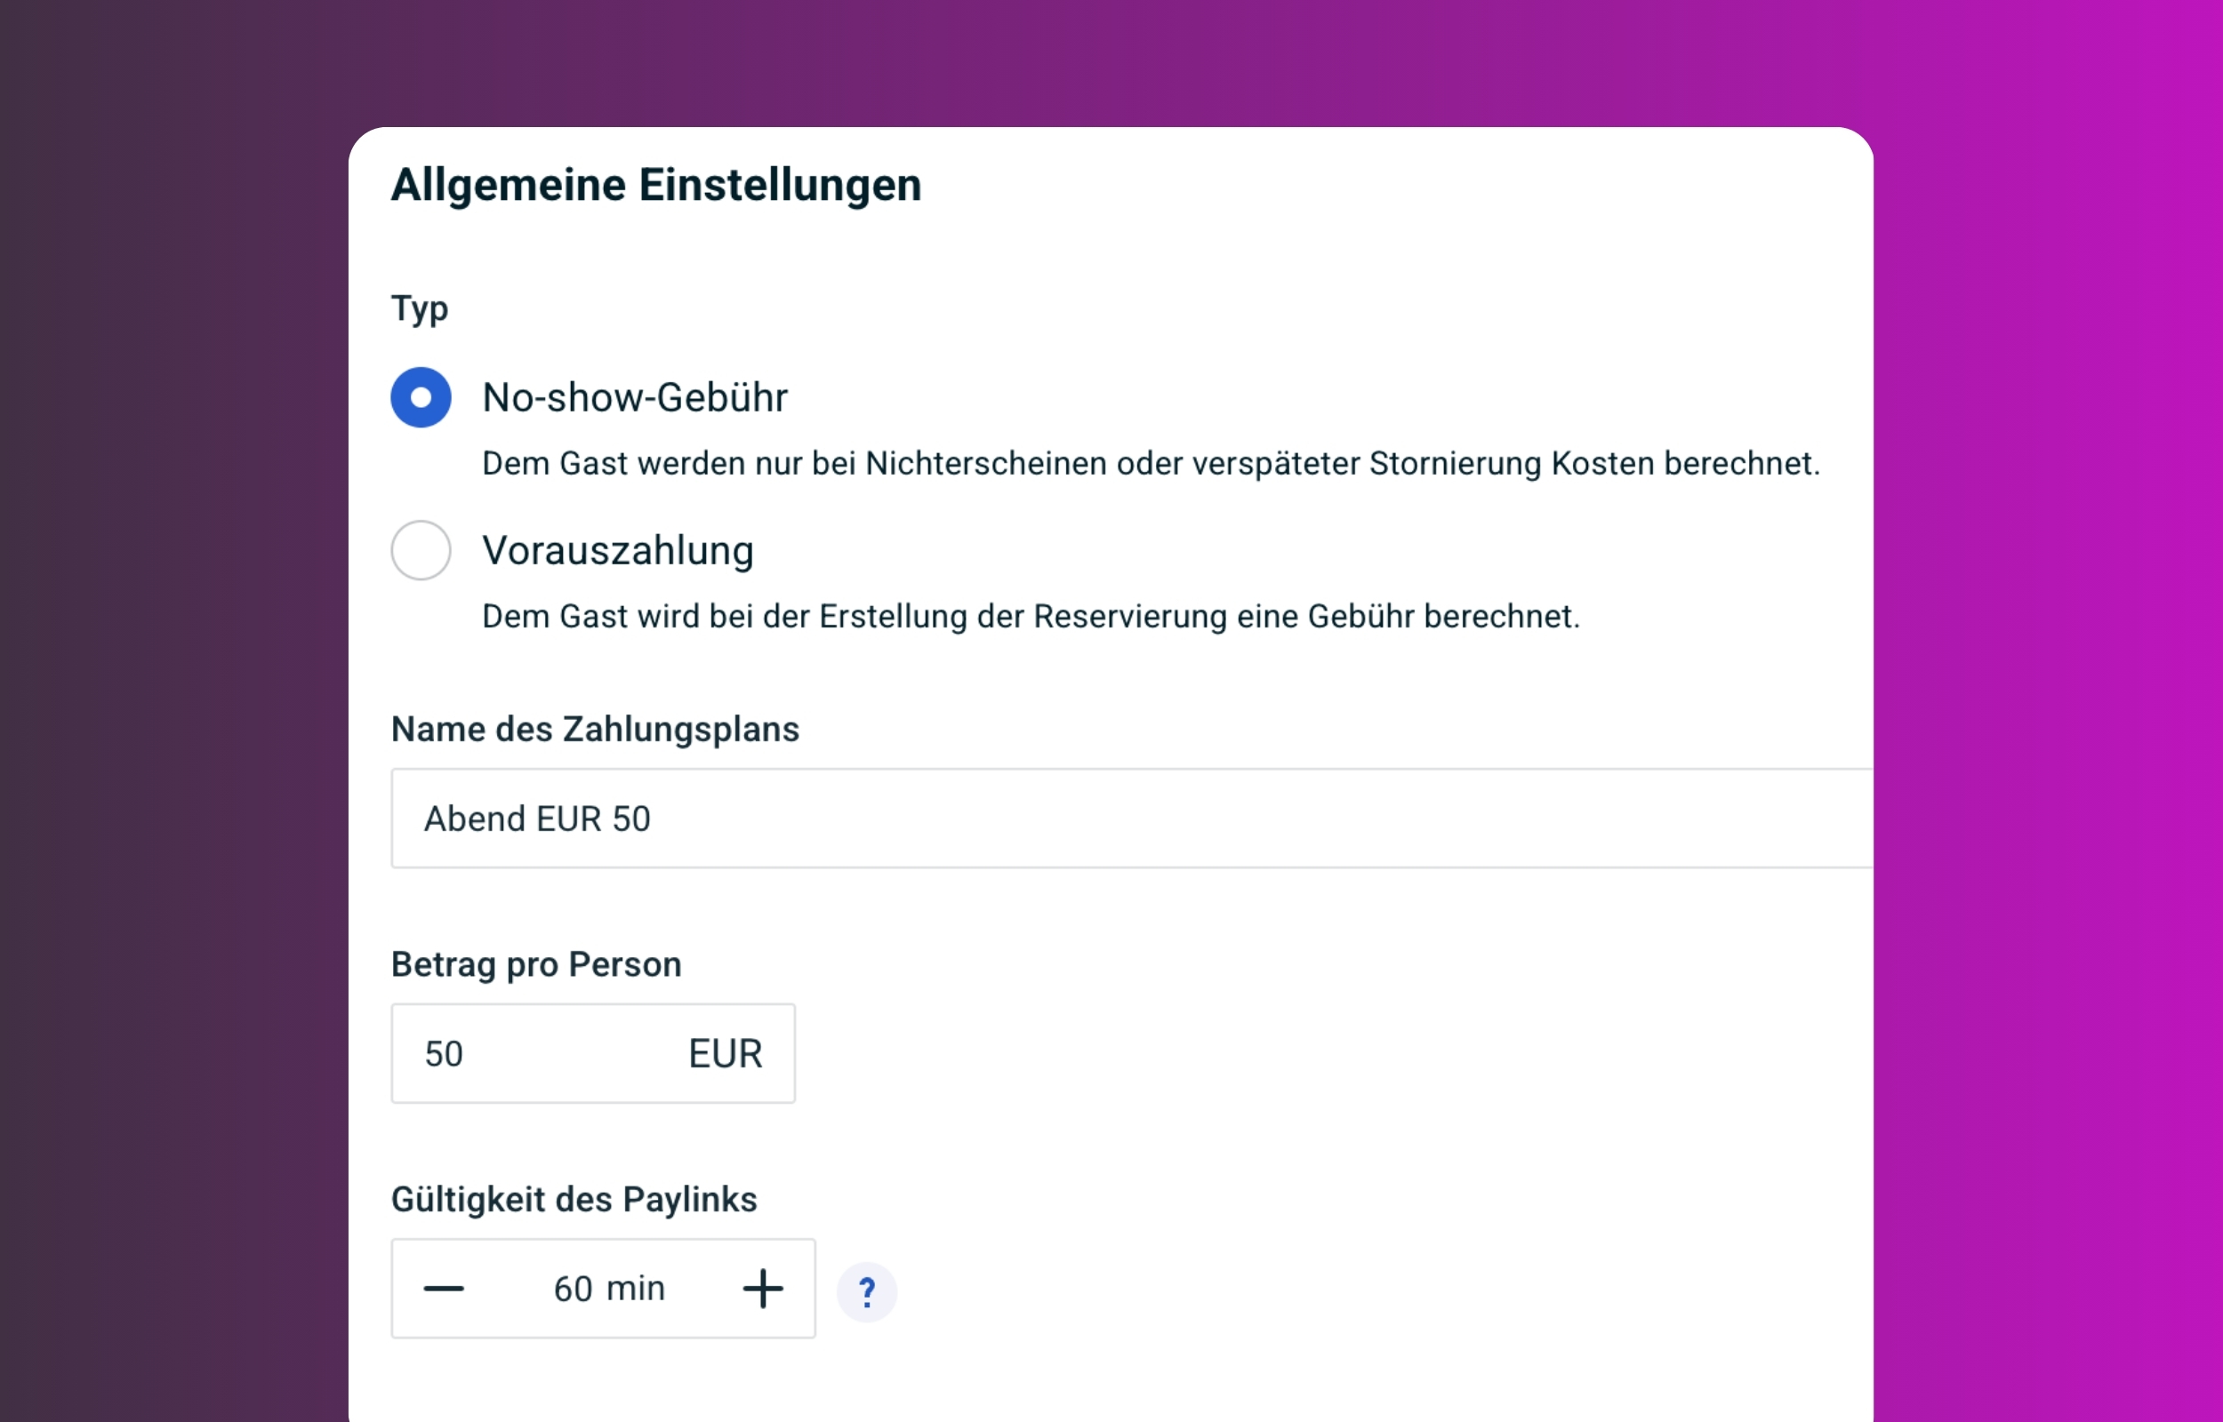Select the No-show-Gebühr radio button
This screenshot has width=2223, height=1422.
pos(421,398)
